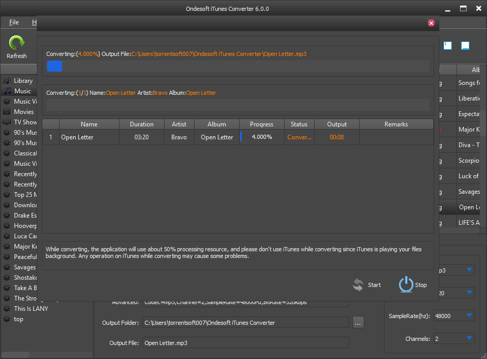The image size is (487, 359).
Task: Click left layout view icon in toolbar
Action: (448, 46)
